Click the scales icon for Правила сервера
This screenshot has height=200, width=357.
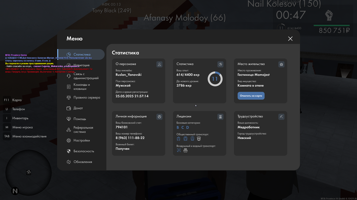click(x=69, y=97)
